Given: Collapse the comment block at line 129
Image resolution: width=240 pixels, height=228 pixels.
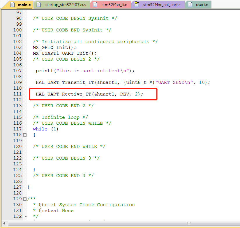Looking at the screenshot, I should click(25, 199).
